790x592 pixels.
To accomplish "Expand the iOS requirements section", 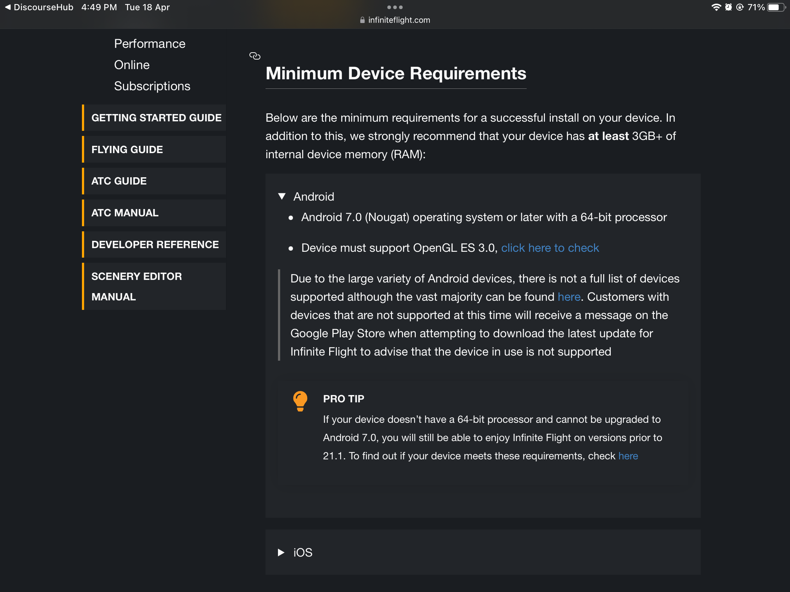I will (x=281, y=552).
